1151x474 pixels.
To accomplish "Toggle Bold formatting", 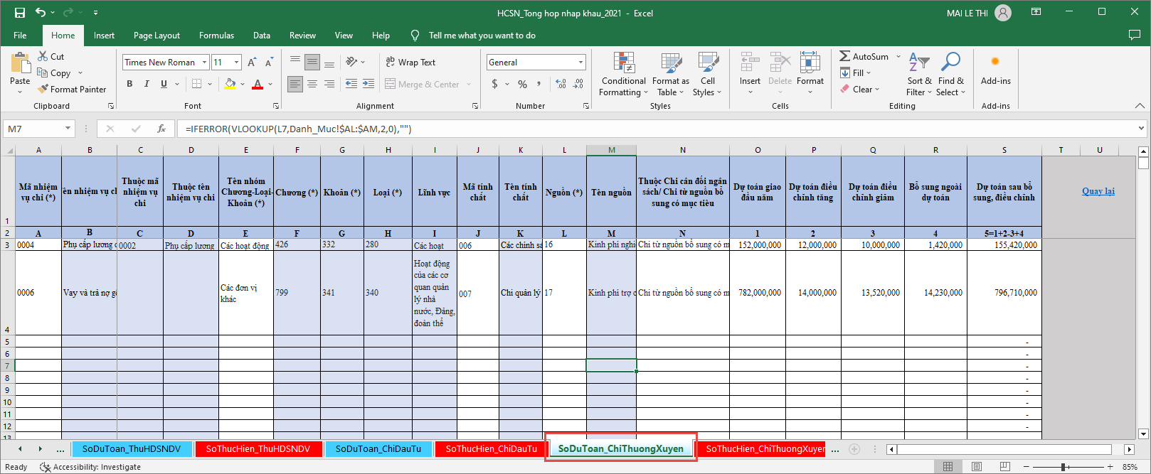I will pyautogui.click(x=129, y=84).
